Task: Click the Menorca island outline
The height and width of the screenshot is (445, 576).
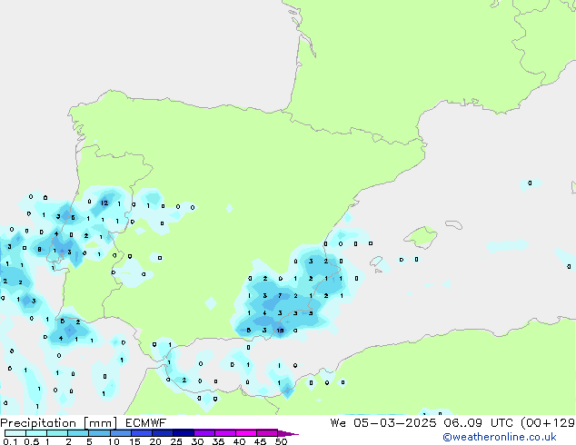Action: click(x=454, y=224)
